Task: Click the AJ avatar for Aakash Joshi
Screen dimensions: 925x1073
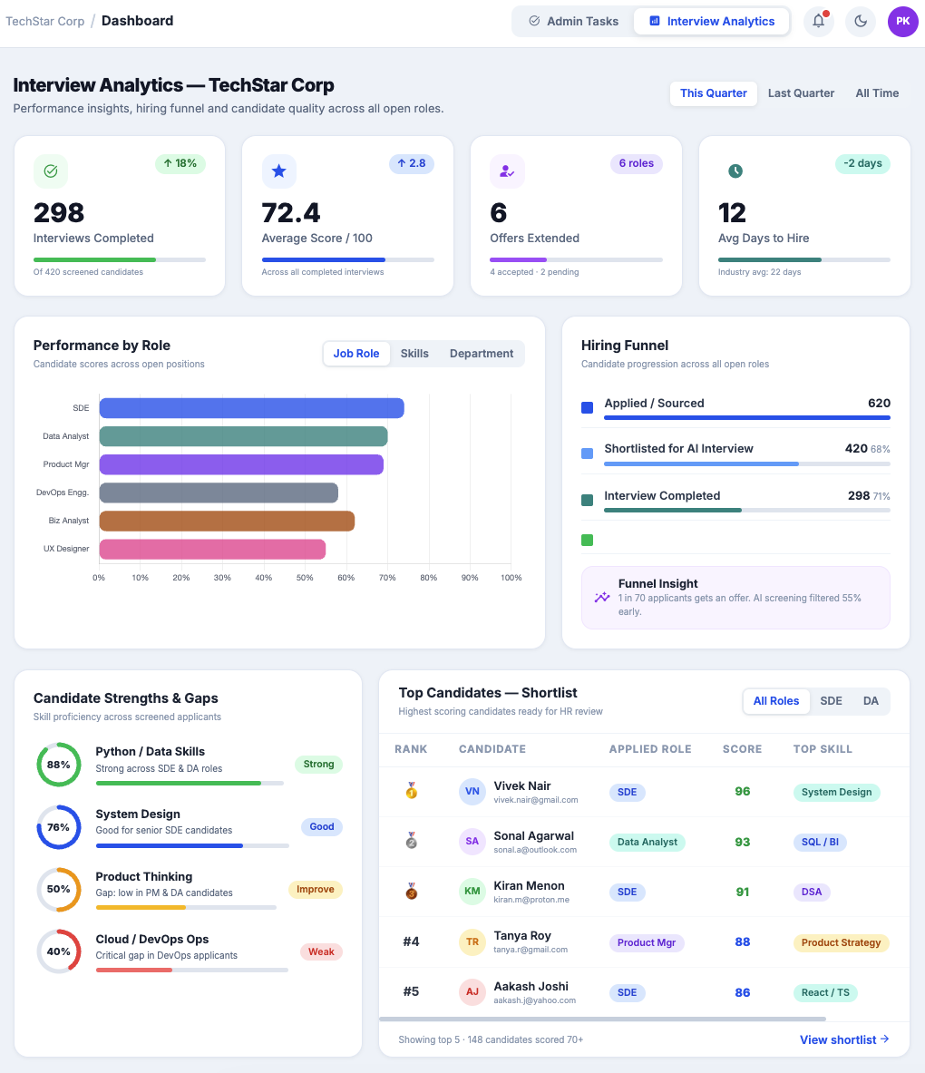Action: click(x=472, y=991)
